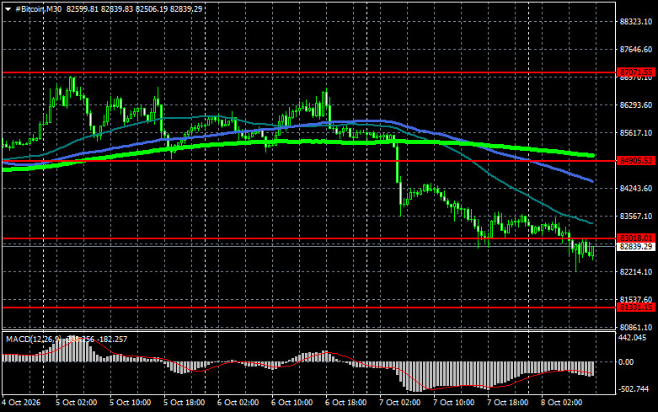Screen dimensions: 658x412
Task: Click the #Bitcoin,M30 chart title
Action: pos(38,8)
